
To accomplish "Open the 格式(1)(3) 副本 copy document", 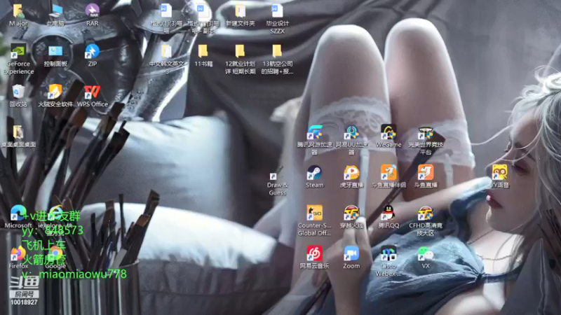I will pos(203,19).
